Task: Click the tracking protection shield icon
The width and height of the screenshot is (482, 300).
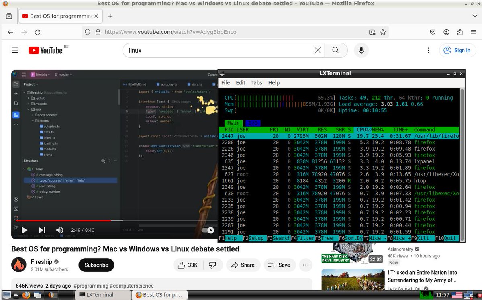Action: [x=88, y=32]
